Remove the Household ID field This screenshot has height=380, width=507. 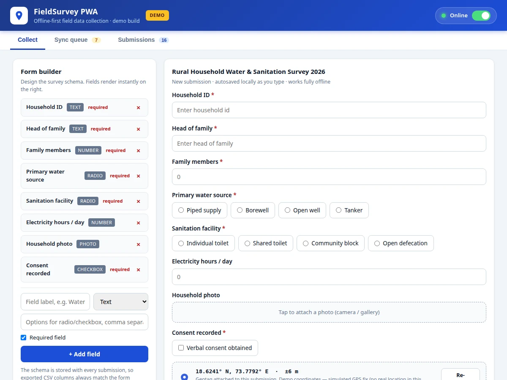(x=138, y=108)
